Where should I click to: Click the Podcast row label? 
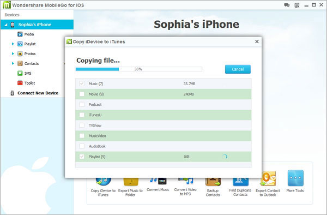pyautogui.click(x=95, y=105)
